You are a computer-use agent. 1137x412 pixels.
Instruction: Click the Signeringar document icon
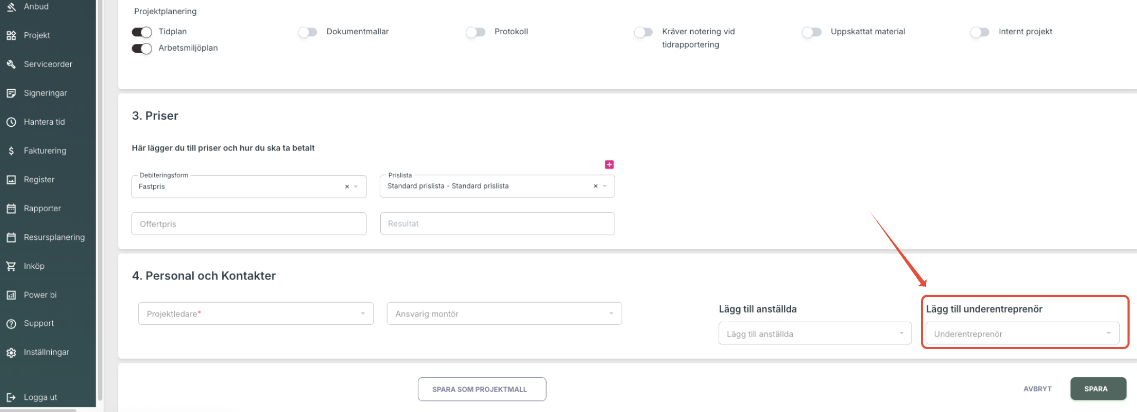(x=11, y=93)
